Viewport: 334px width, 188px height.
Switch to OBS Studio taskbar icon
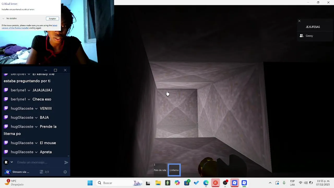pyautogui.click(x=225, y=183)
